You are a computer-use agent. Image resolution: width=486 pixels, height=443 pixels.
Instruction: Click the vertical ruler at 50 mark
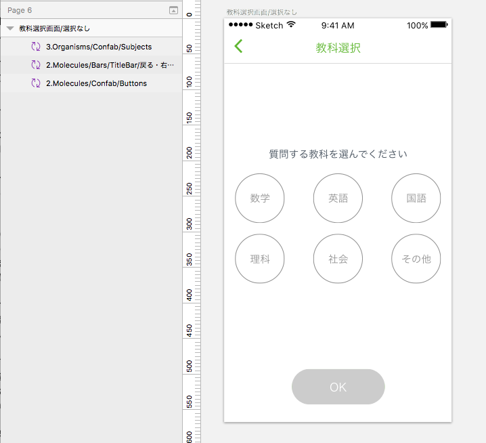(x=190, y=48)
